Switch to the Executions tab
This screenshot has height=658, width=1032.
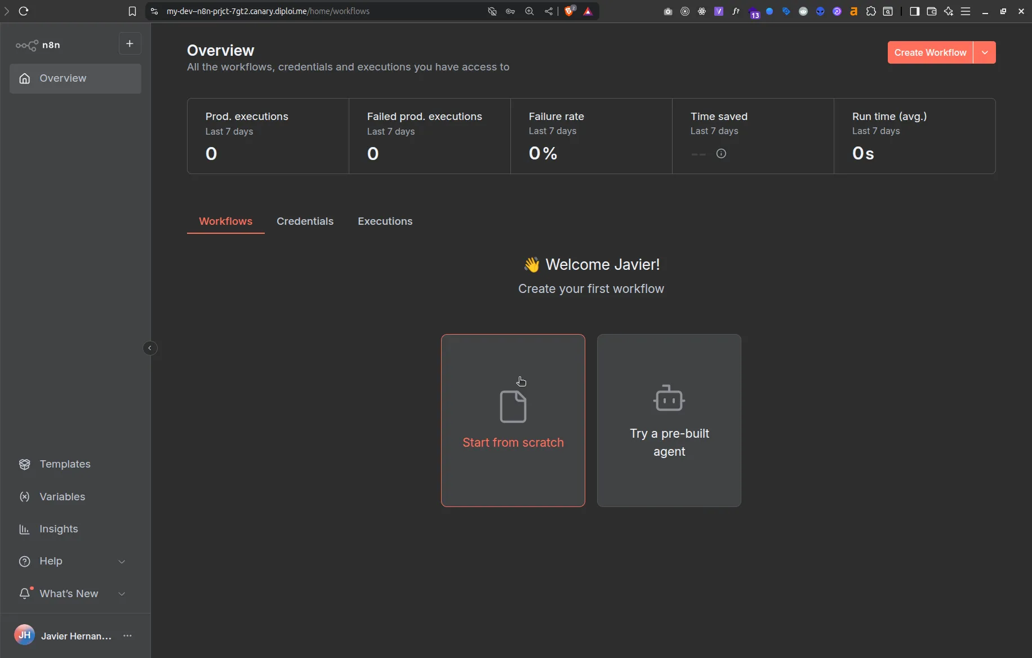385,221
